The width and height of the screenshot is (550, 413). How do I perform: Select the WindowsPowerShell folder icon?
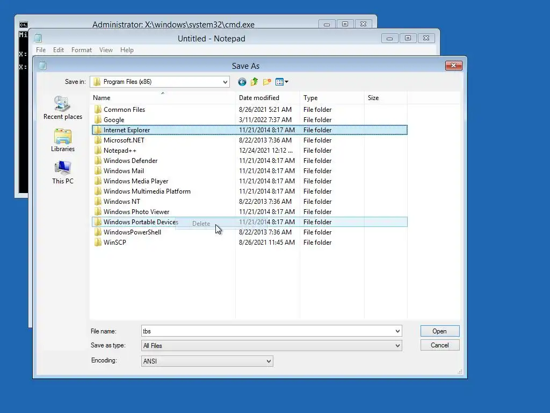tap(98, 232)
